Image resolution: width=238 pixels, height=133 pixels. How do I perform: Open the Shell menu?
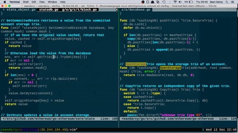(26, 2)
